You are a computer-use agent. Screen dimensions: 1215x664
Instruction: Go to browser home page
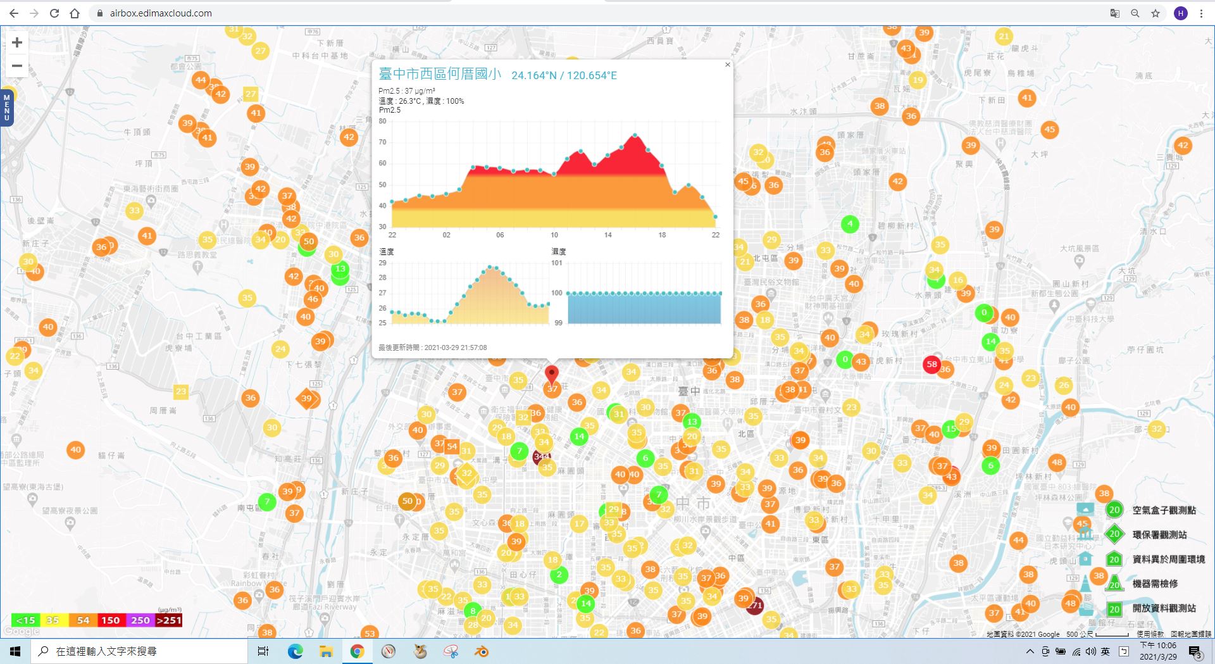tap(75, 13)
